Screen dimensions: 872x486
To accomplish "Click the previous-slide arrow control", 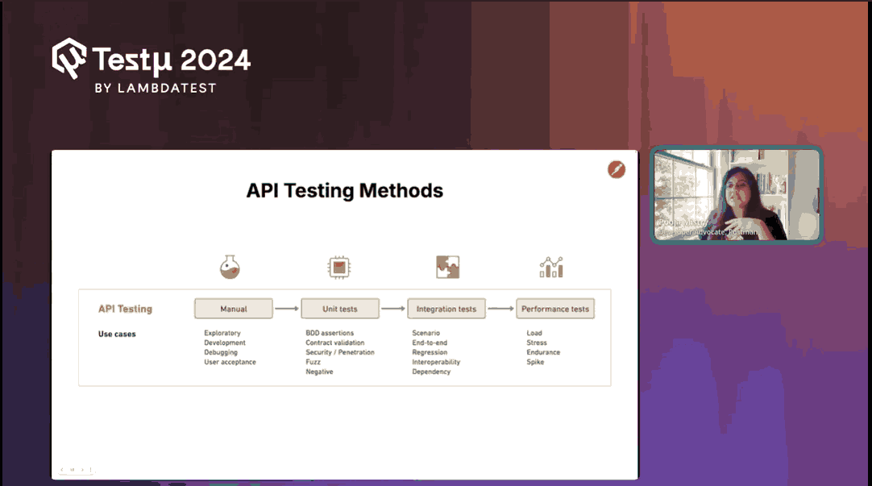I will (62, 470).
